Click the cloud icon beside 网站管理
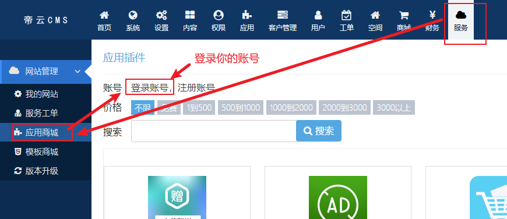Screen dimensions: 507x219 [x=14, y=70]
